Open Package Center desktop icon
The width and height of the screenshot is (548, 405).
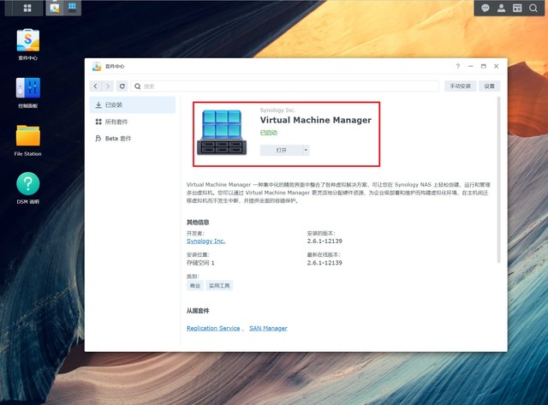28,45
